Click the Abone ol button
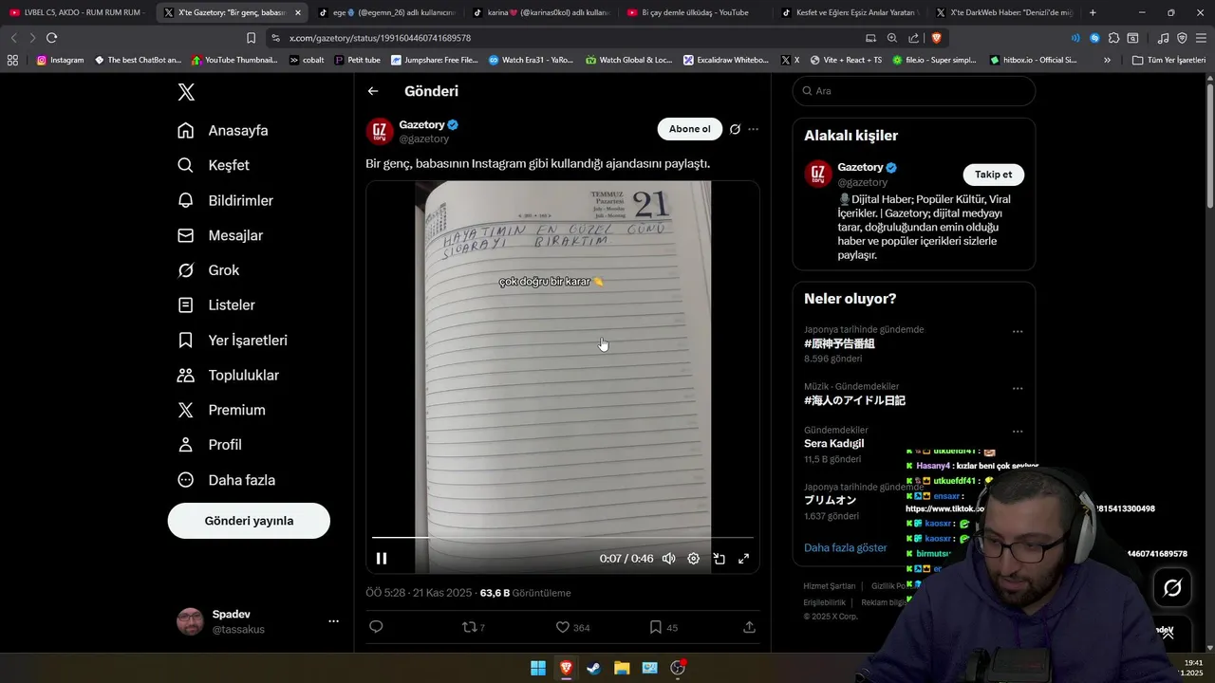This screenshot has width=1215, height=683. pyautogui.click(x=689, y=129)
